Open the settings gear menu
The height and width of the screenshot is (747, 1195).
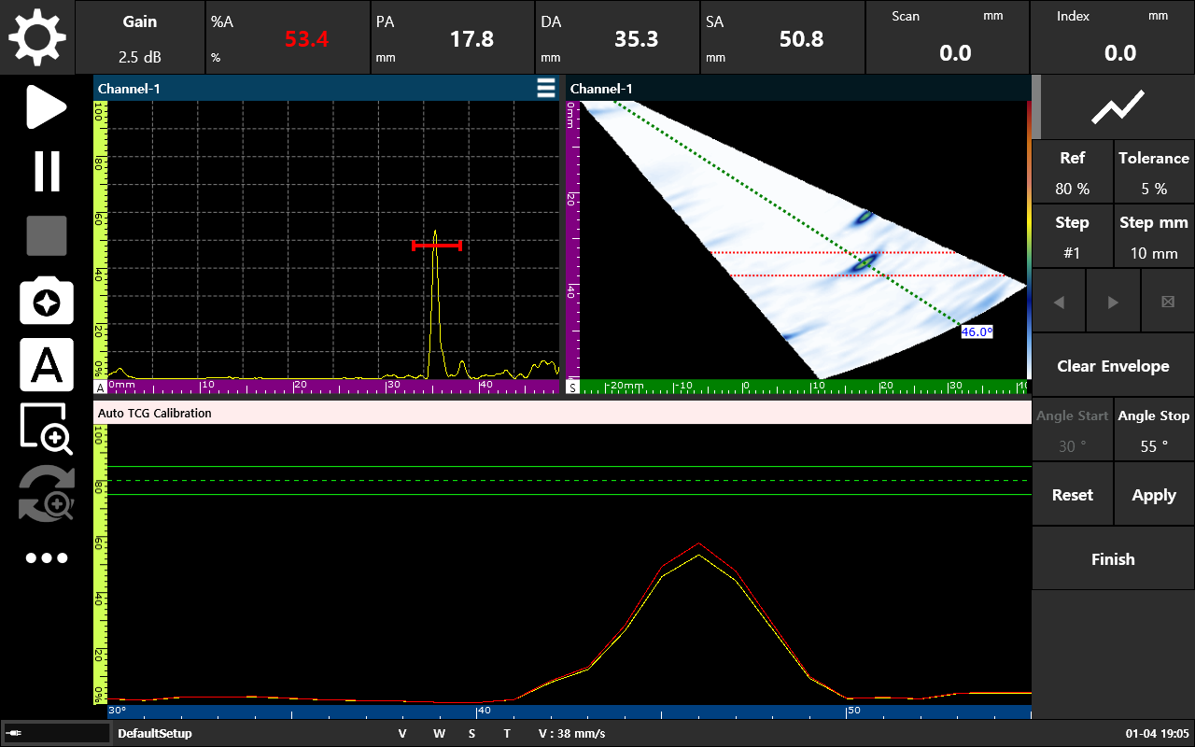click(x=37, y=37)
